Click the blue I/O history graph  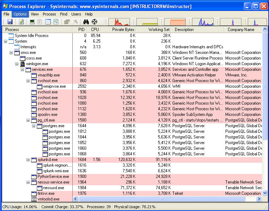point(203,22)
